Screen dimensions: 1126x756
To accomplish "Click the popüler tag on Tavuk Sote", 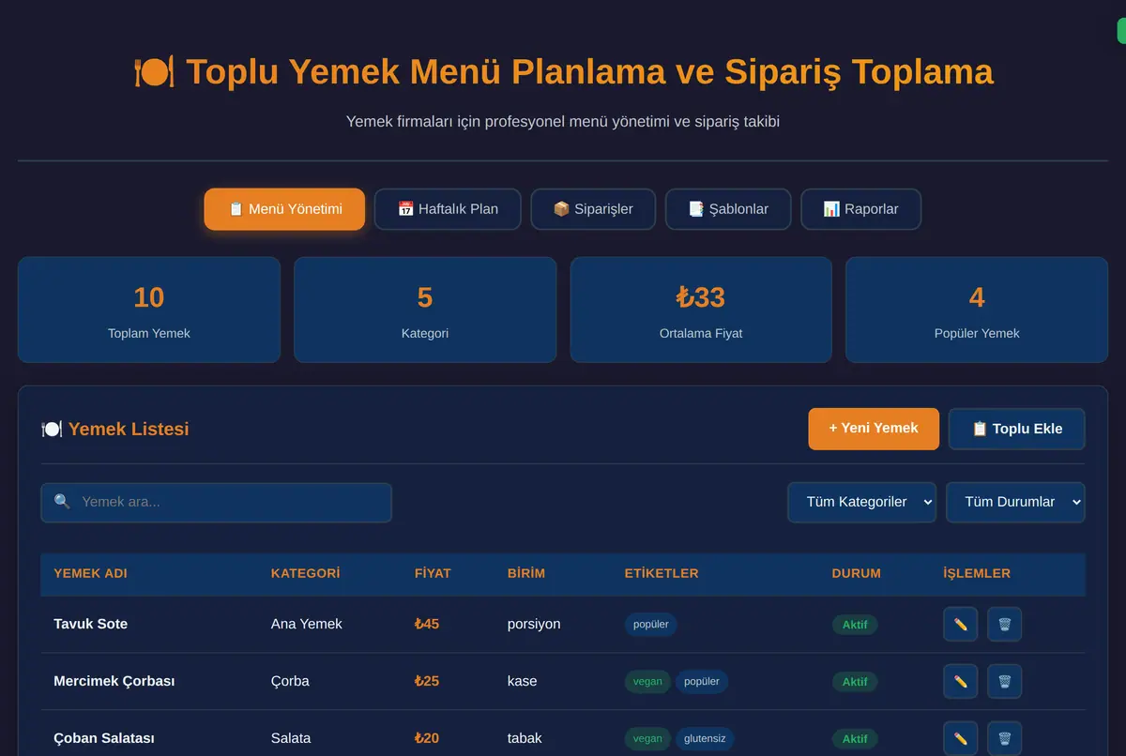I will coord(651,625).
